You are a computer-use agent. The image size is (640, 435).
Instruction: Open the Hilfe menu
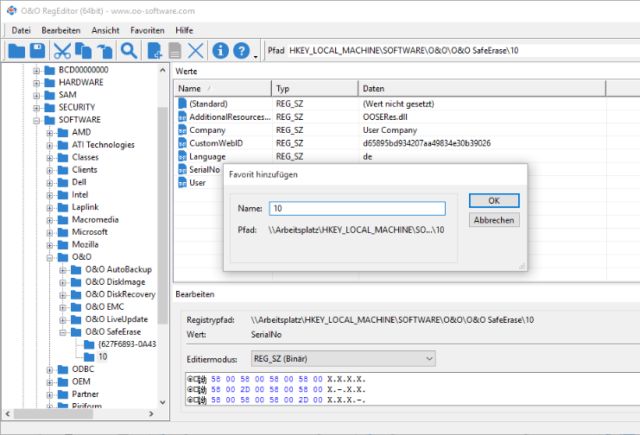point(184,30)
